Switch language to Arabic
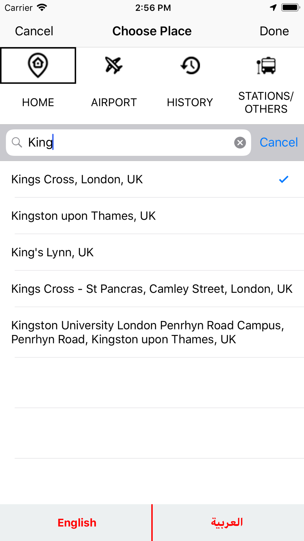The image size is (304, 541). (x=227, y=522)
